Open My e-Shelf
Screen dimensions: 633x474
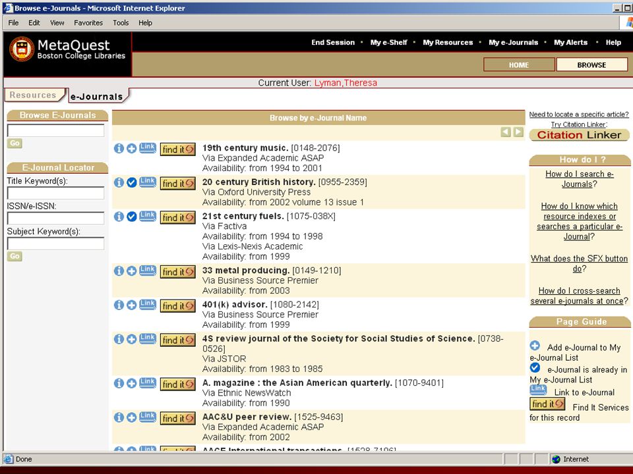389,42
